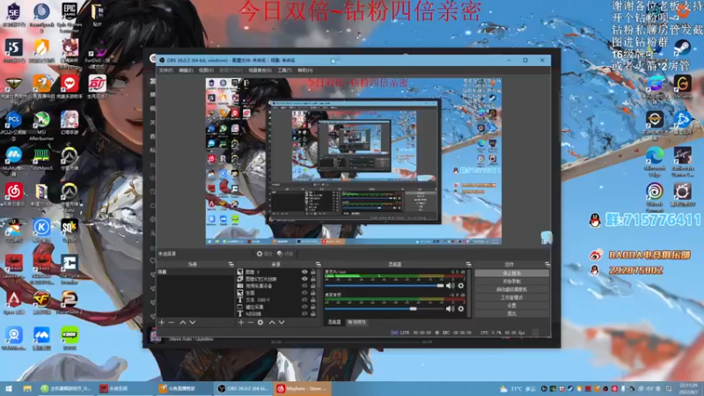
Task: Switch to the 转场特效 tab
Action: pyautogui.click(x=356, y=322)
